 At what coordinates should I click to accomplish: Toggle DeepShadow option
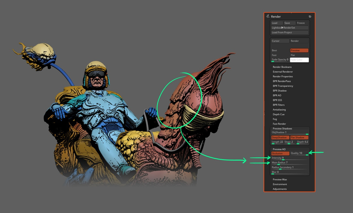point(280,137)
